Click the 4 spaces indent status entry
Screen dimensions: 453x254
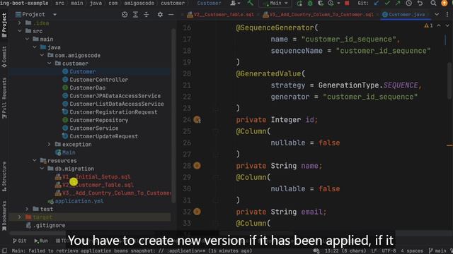412,251
